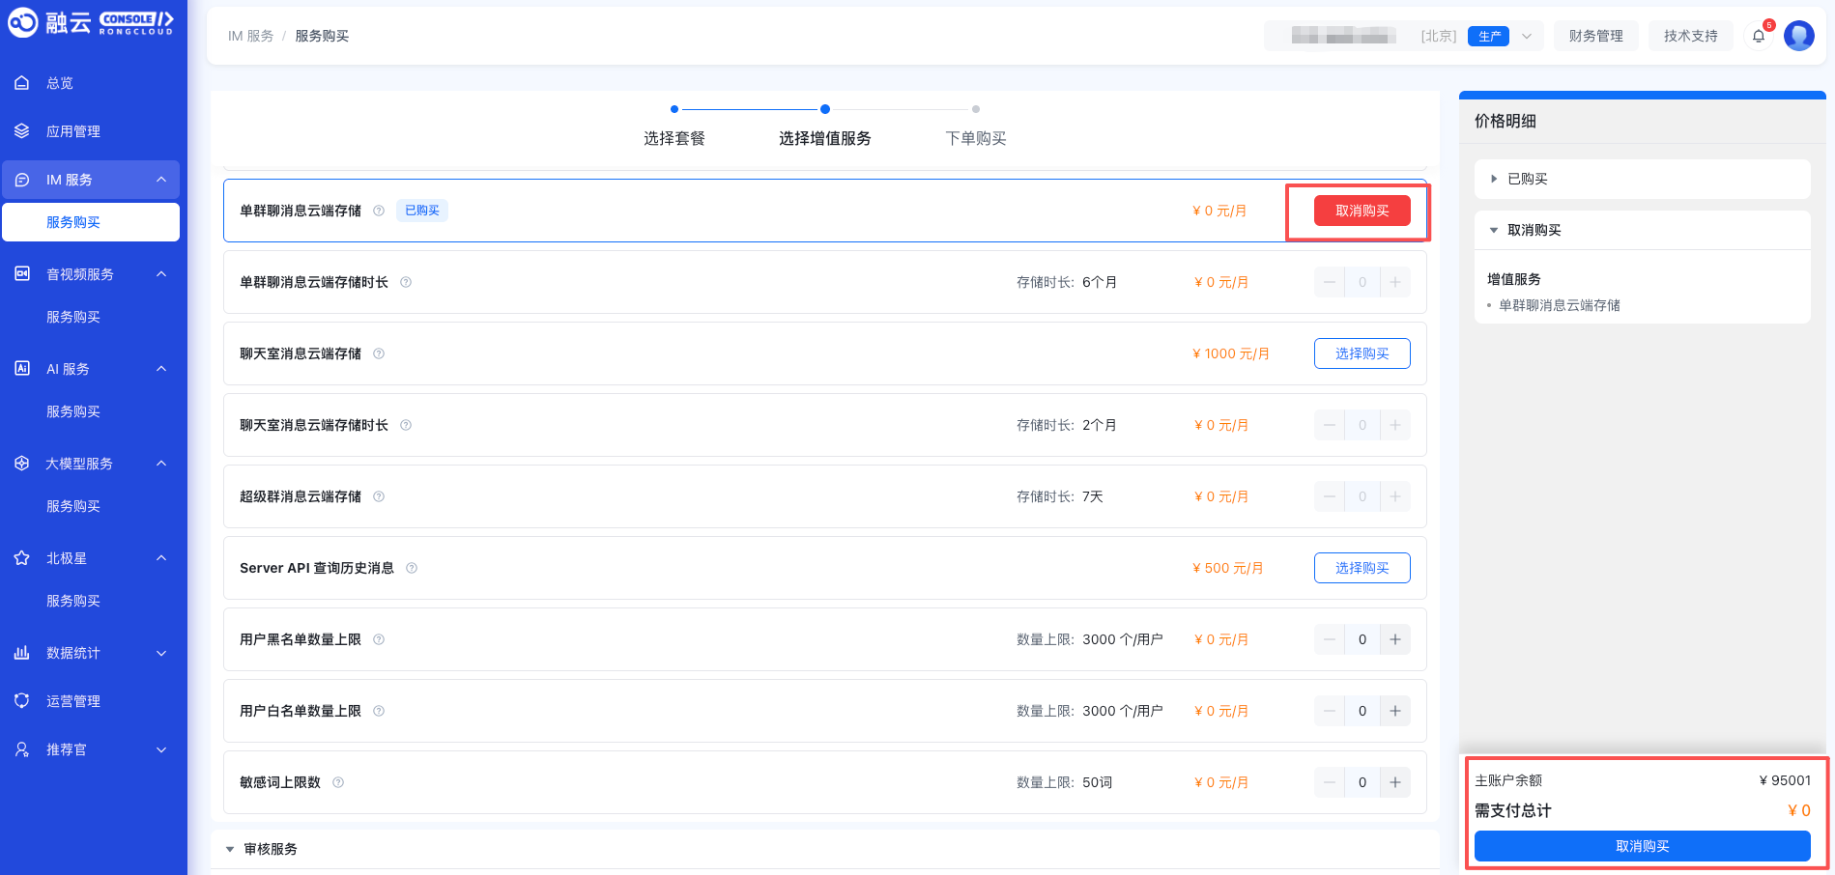Select 服务购买 under AI 服务
This screenshot has width=1835, height=875.
[73, 411]
